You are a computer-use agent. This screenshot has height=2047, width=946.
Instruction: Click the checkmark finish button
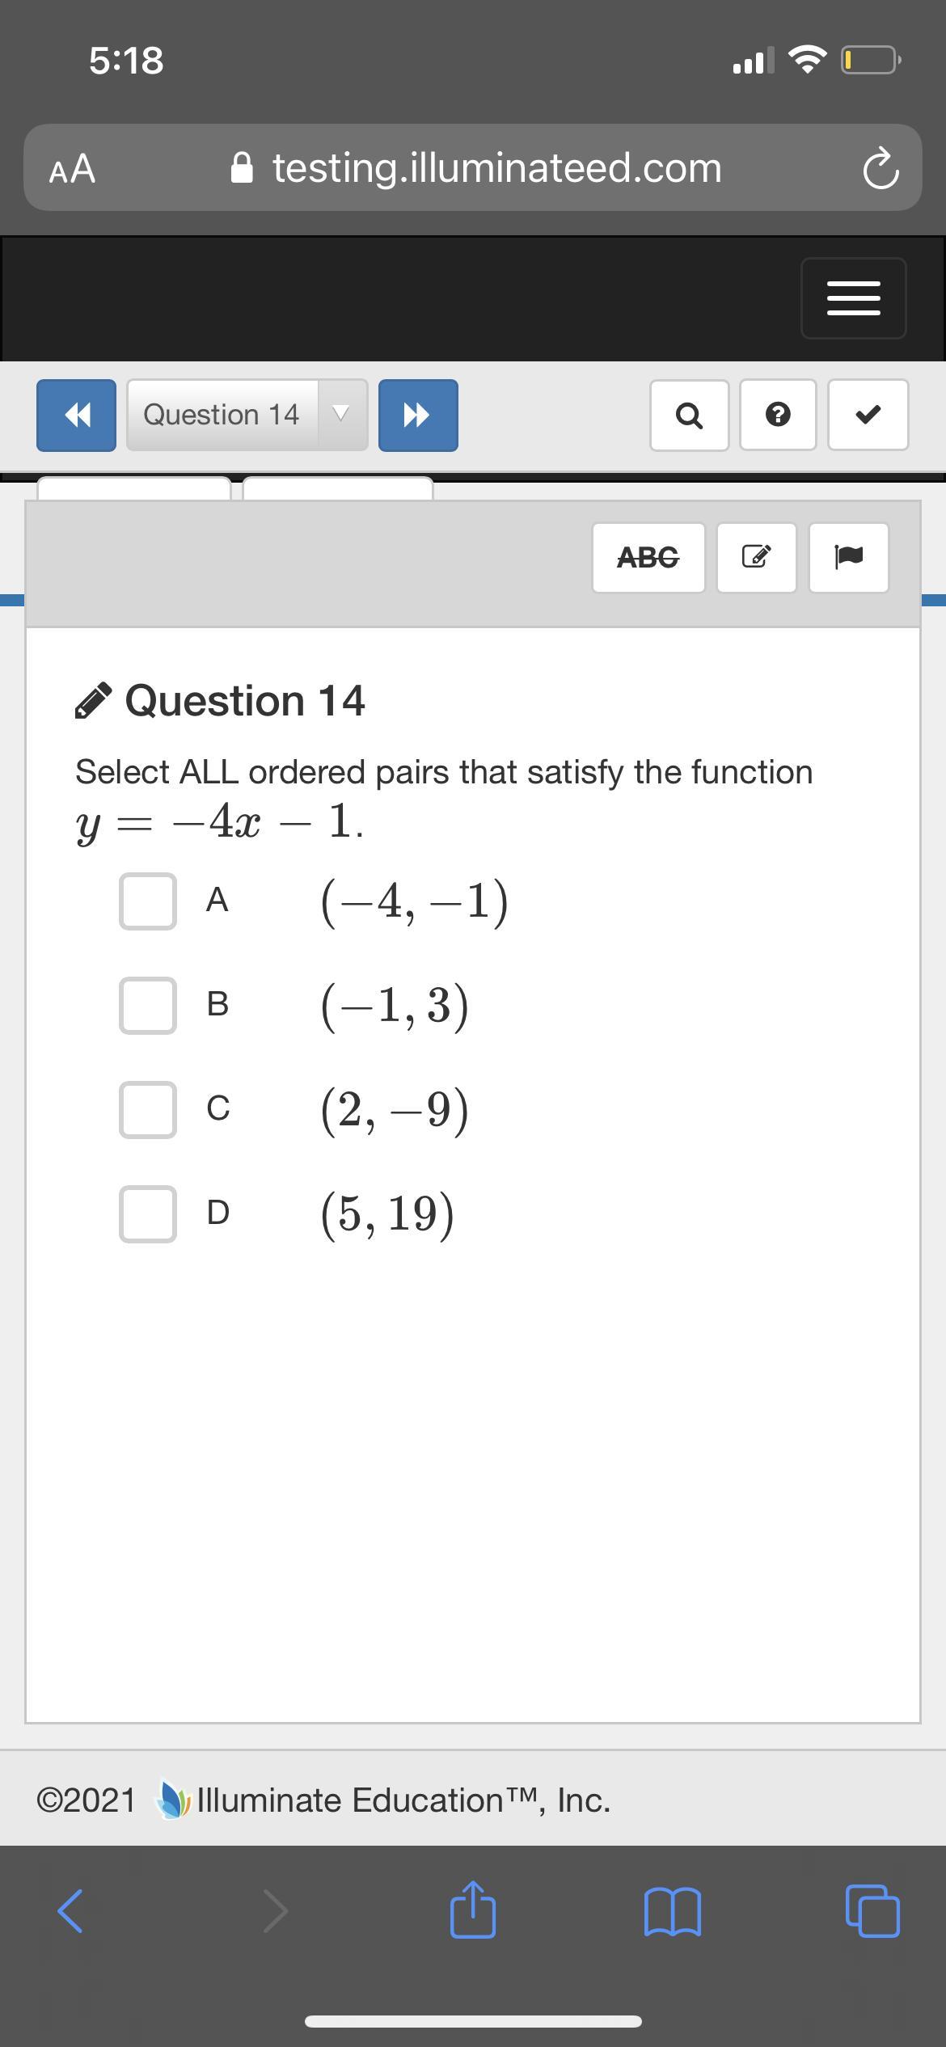(868, 415)
